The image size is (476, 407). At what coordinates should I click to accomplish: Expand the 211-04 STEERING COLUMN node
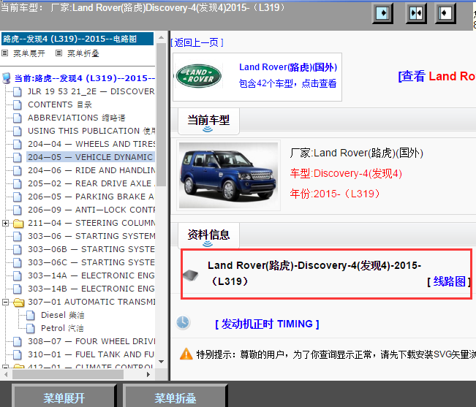point(5,223)
